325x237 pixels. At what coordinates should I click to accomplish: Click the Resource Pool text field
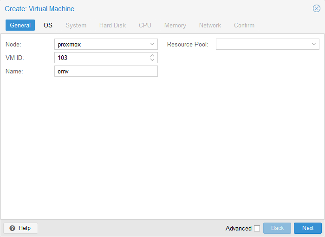click(262, 44)
